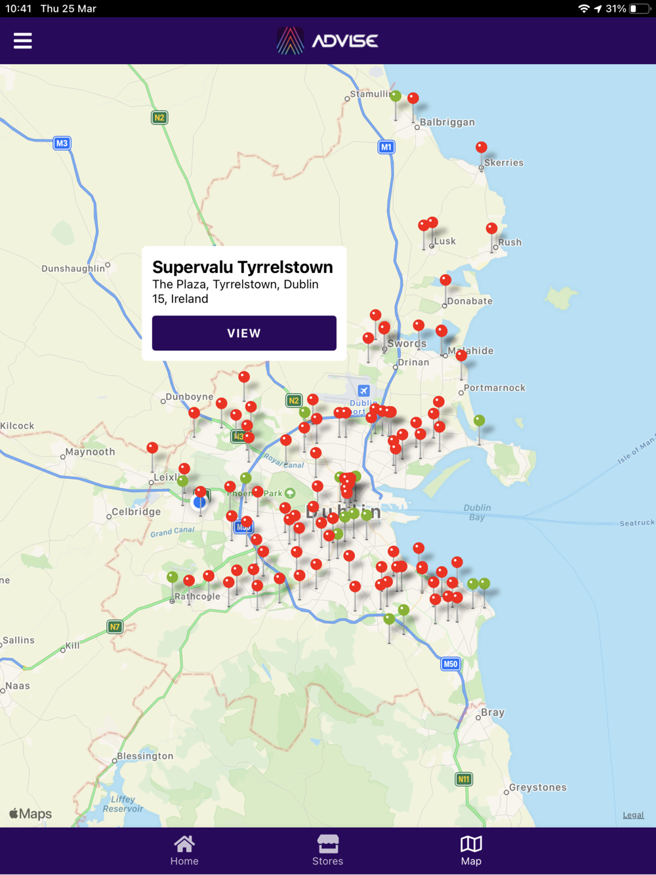Viewport: 656px width, 875px height.
Task: Select the red pin at Balbriggan
Action: 413,98
